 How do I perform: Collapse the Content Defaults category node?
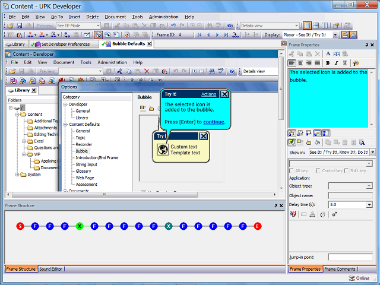coord(65,125)
